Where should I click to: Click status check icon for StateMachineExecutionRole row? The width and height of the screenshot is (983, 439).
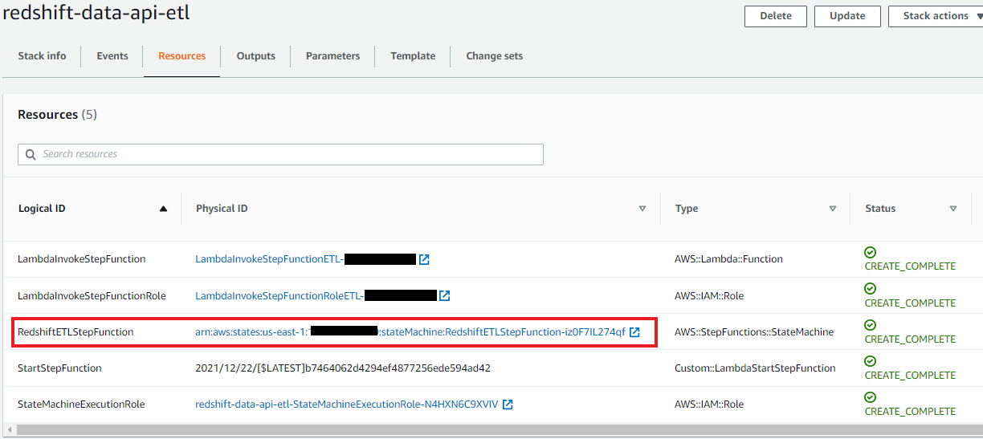click(871, 397)
